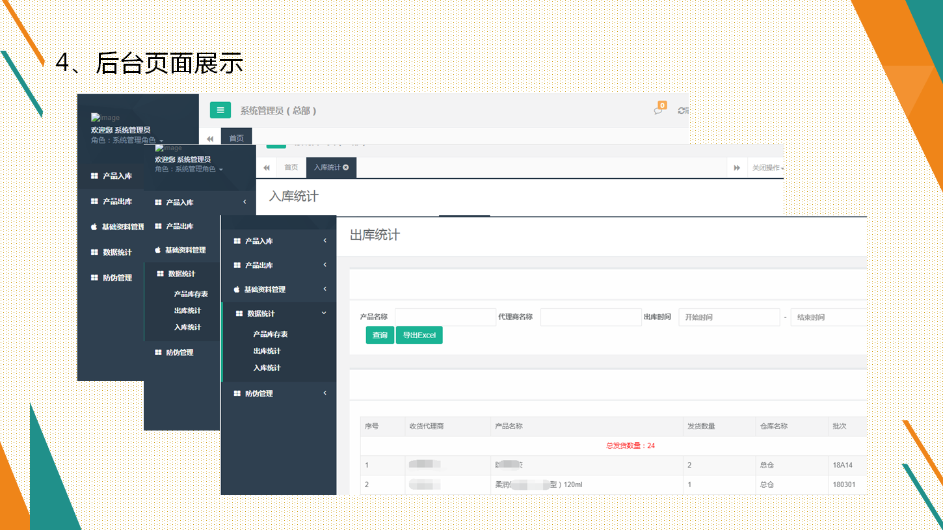Expand 产品入库 chevron in the frontmost sidebar
This screenshot has width=943, height=530.
click(325, 241)
